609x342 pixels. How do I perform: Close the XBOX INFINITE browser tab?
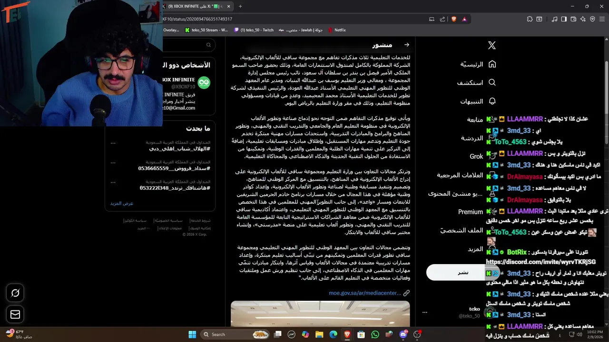tap(229, 6)
